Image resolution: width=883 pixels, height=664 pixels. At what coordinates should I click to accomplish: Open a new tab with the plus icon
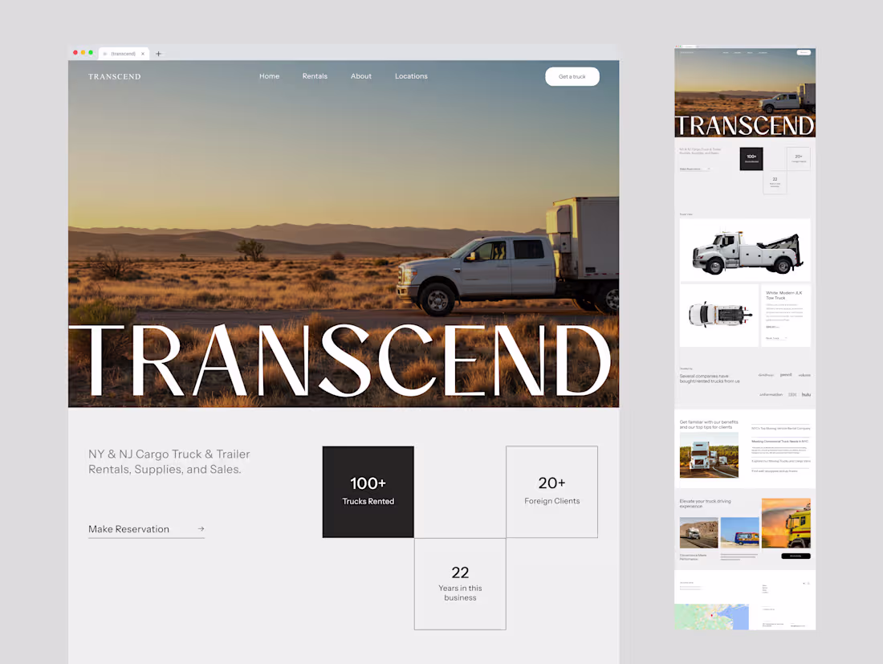(x=158, y=54)
